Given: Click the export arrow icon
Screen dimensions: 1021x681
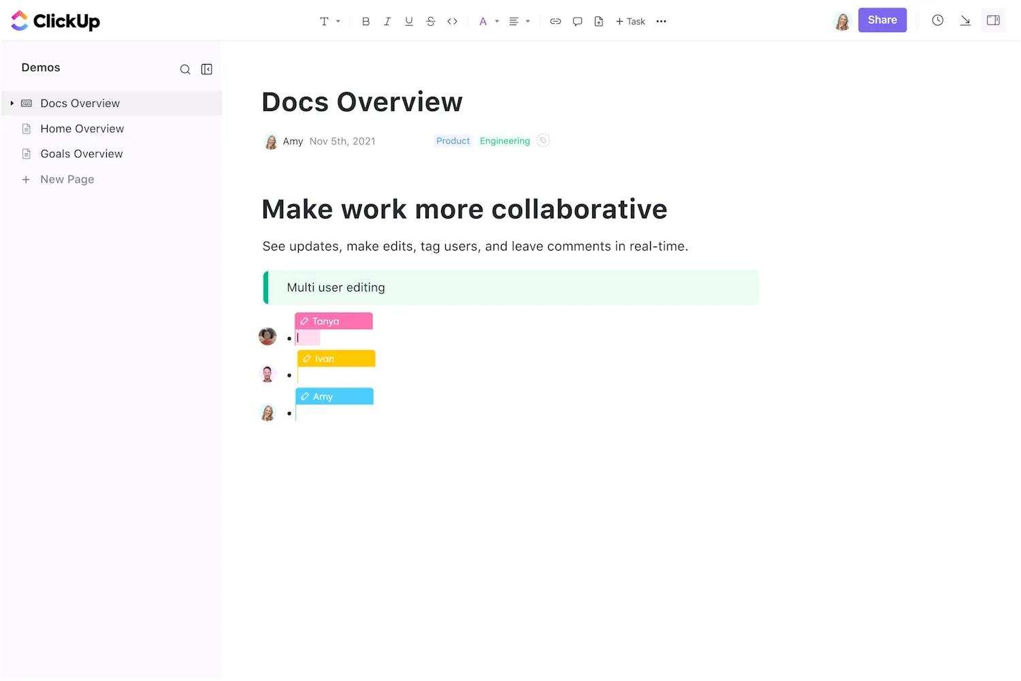Looking at the screenshot, I should point(965,20).
